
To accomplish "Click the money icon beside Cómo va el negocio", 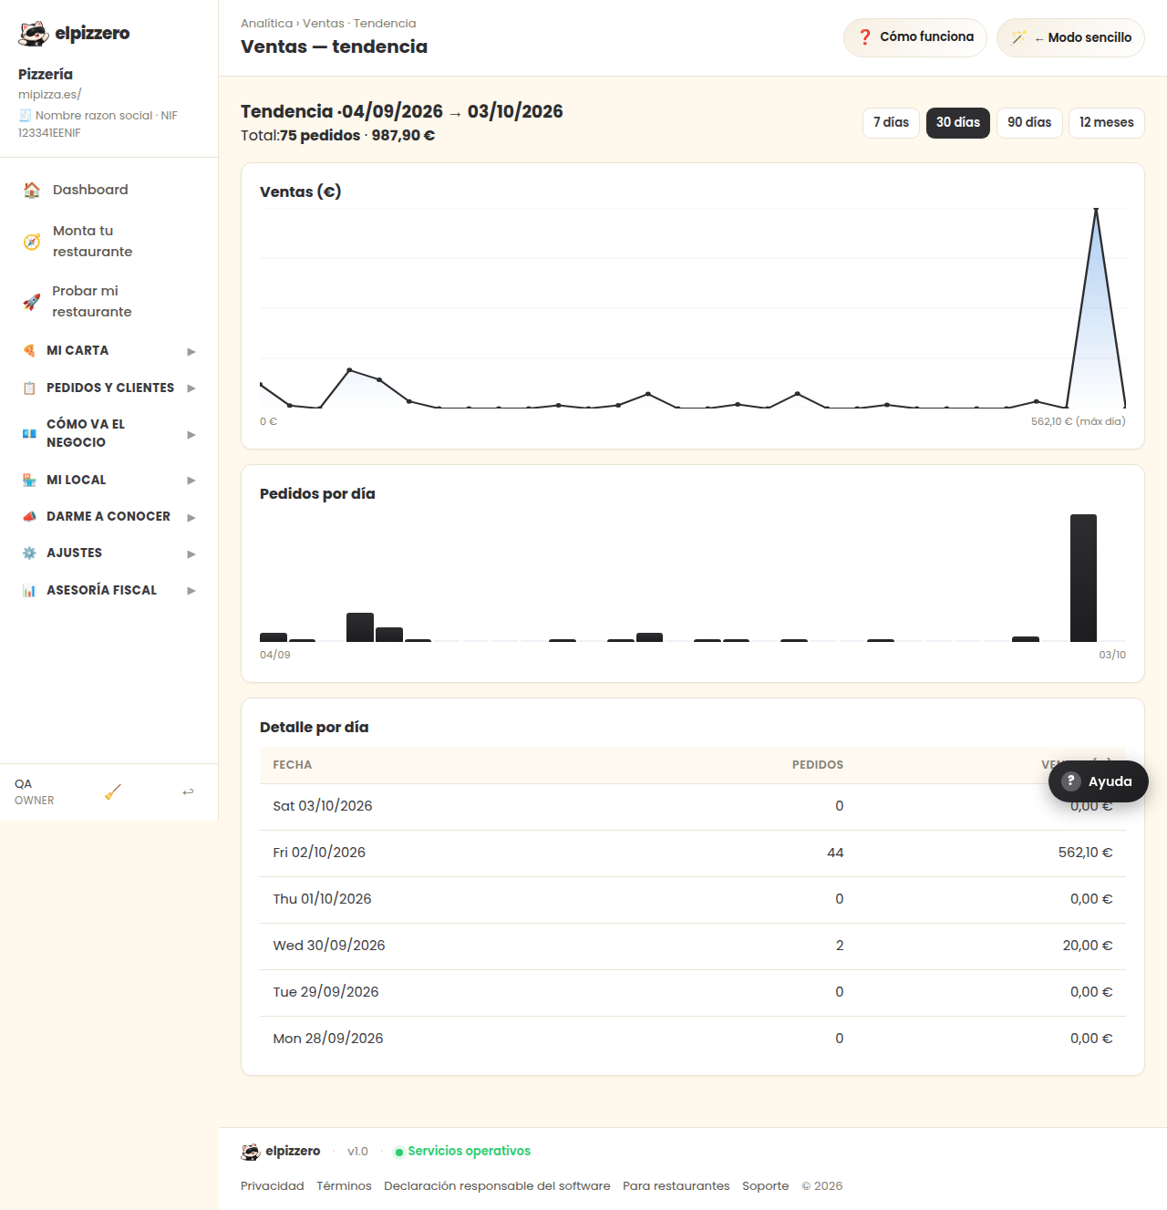I will [29, 433].
